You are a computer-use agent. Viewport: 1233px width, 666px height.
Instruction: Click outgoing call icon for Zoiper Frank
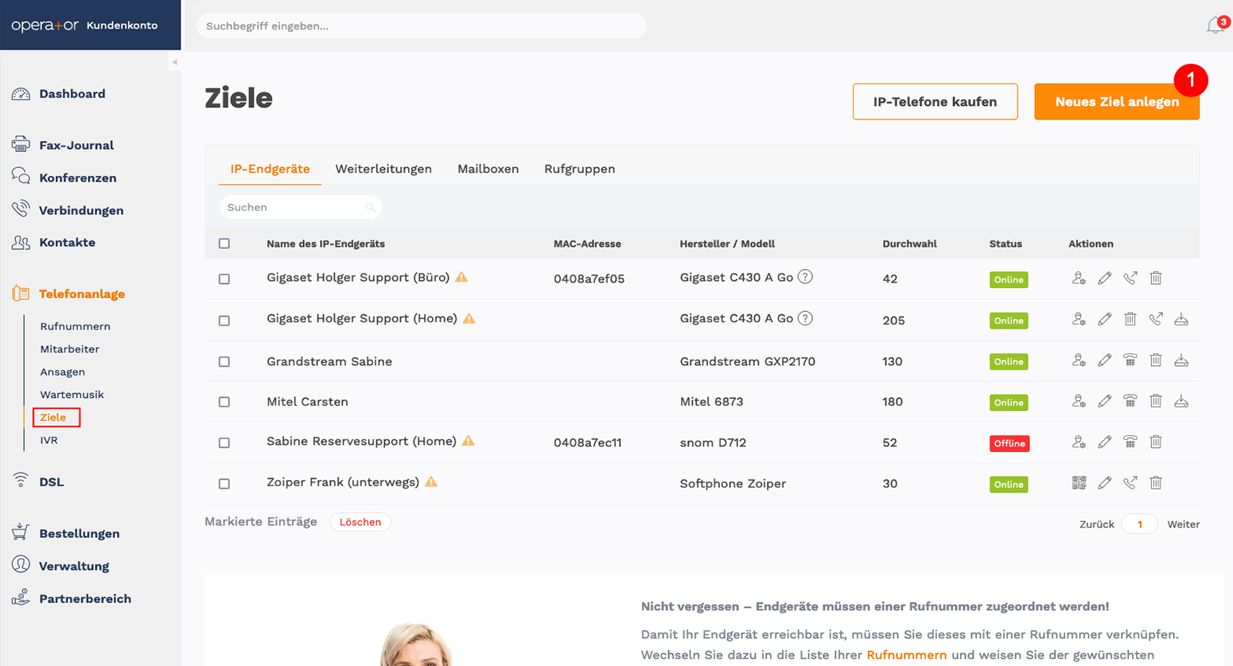[1130, 482]
